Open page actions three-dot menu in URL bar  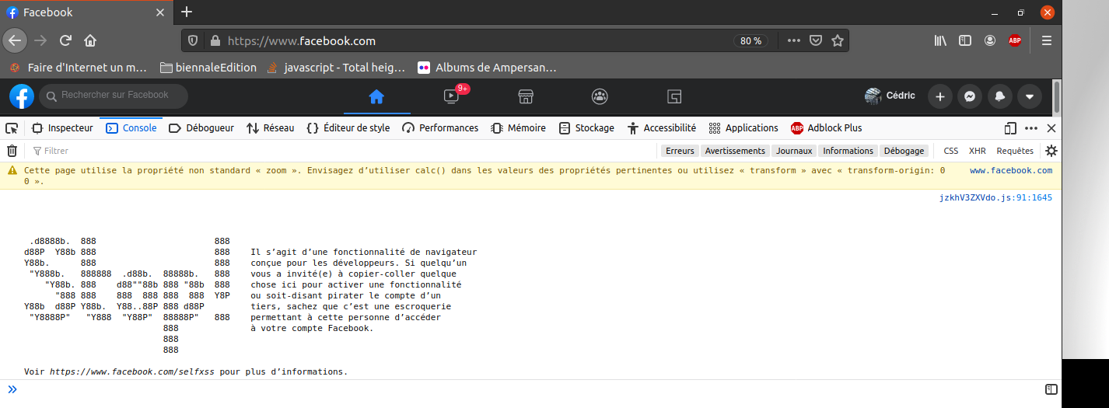click(x=793, y=40)
